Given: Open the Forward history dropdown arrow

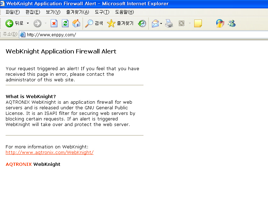Looking at the screenshot, I should tap(45, 23).
